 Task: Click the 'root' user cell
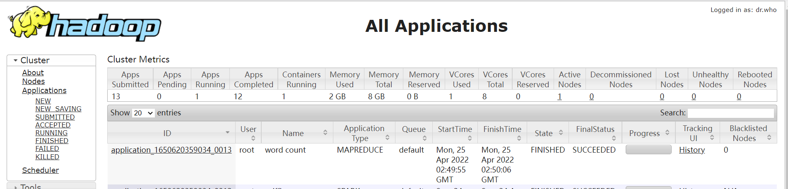tap(247, 150)
